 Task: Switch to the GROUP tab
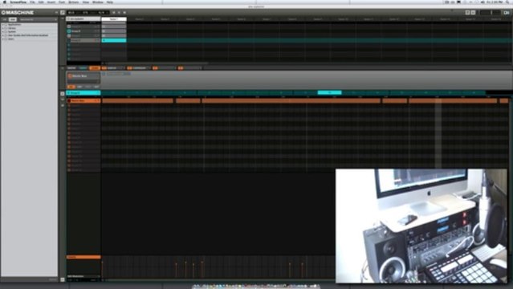click(x=83, y=68)
